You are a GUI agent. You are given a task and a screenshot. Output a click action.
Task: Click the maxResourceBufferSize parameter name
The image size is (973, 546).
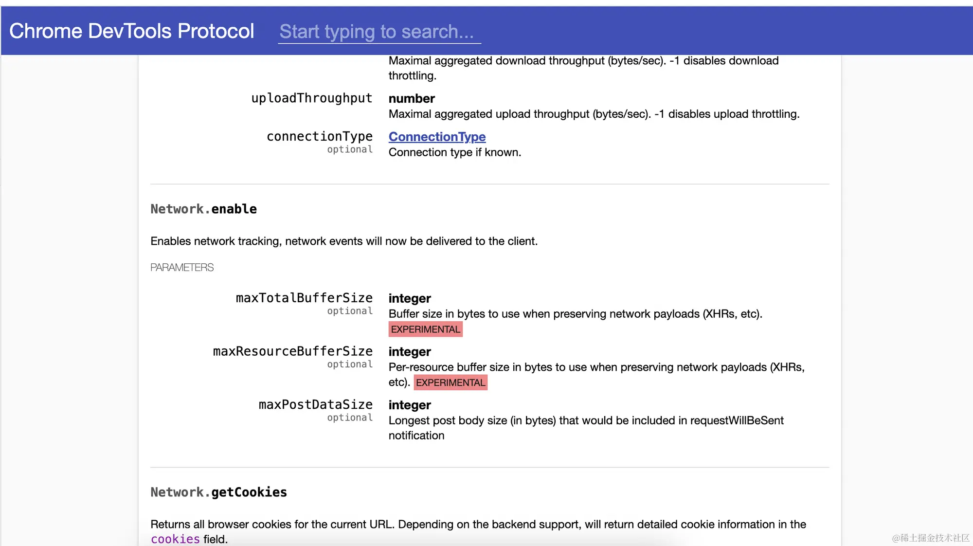tap(292, 351)
